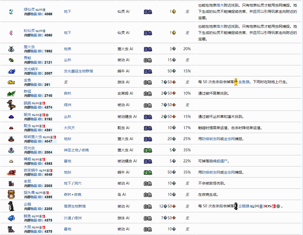303x235 pixels.
Task: Open the 发光蘑菇生物群落 biome link
Action: (x=78, y=71)
